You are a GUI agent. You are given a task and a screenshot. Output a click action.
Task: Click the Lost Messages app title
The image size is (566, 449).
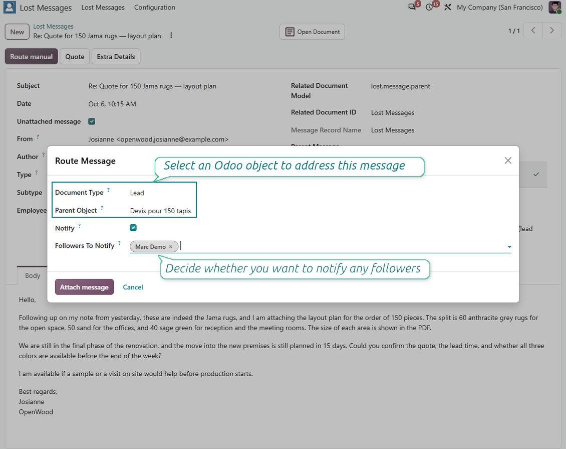click(x=46, y=8)
